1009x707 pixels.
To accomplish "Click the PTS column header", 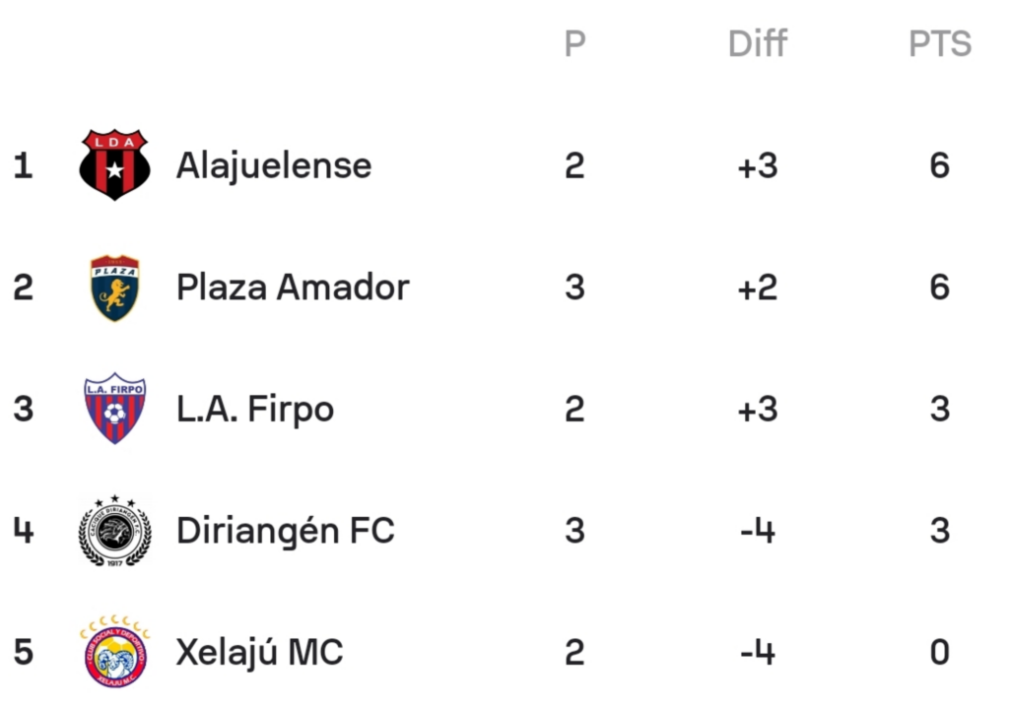I will 939,43.
